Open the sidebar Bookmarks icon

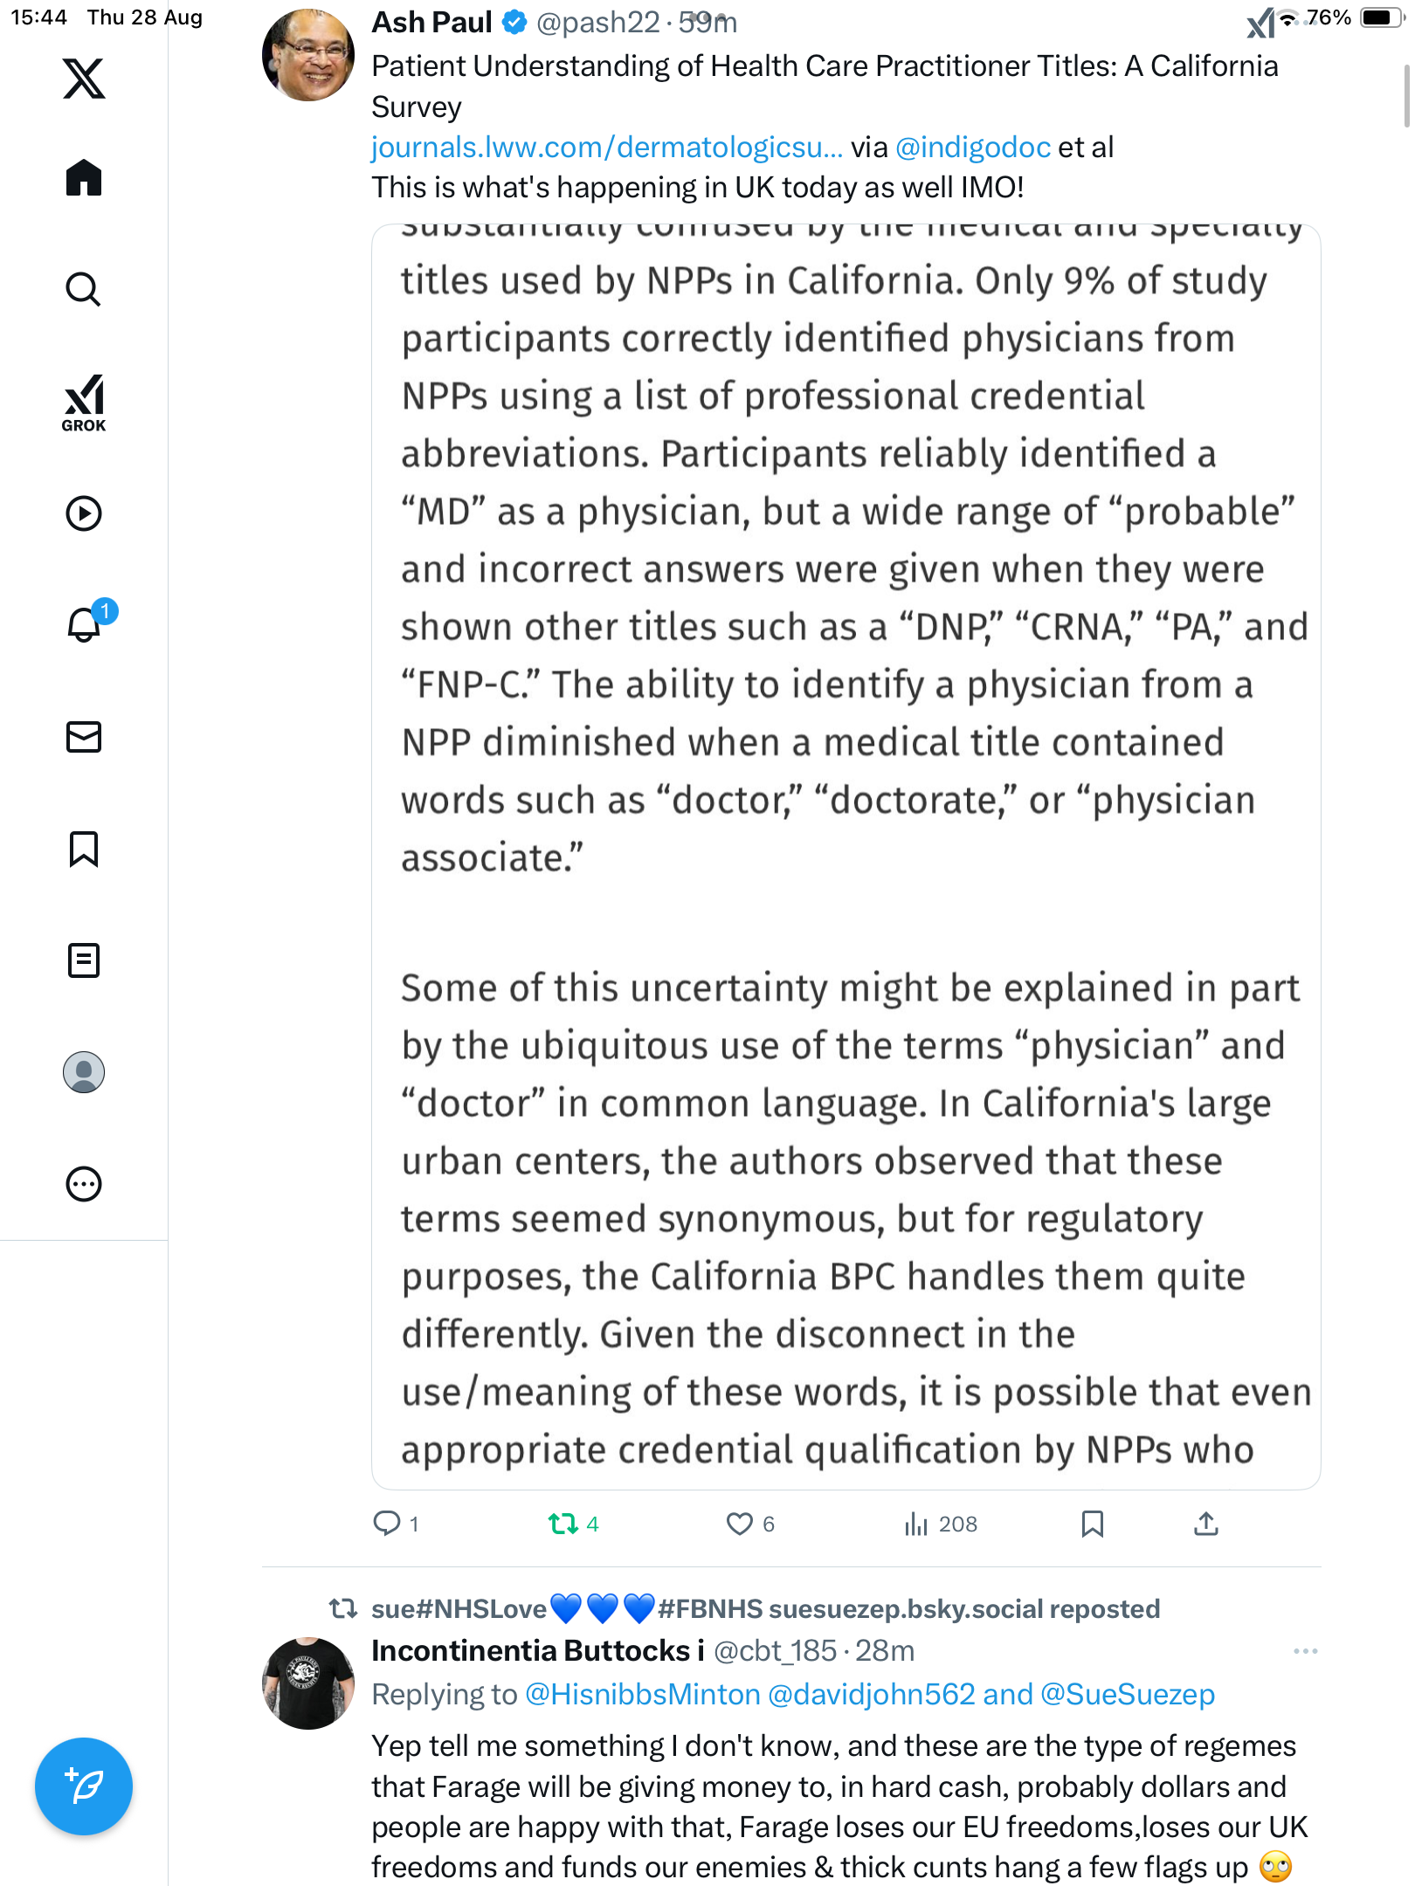84,849
